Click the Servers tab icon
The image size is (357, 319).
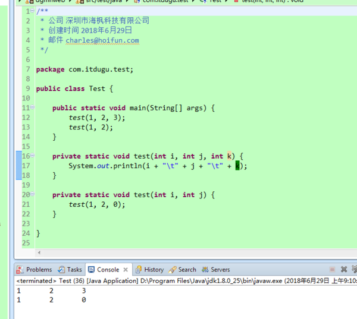(x=205, y=270)
